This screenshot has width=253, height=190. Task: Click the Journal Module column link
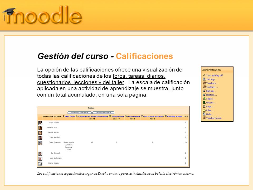pyautogui.click(x=118, y=116)
